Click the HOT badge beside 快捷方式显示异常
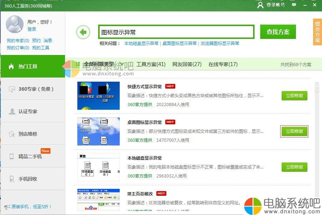 pos(170,86)
